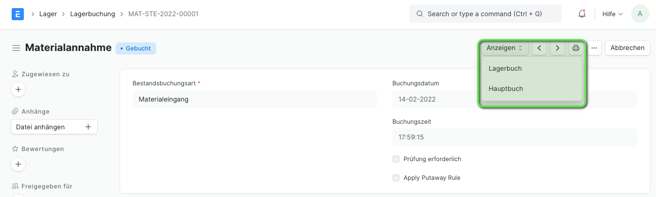This screenshot has width=656, height=197.
Task: Click the printer icon
Action: pos(576,48)
